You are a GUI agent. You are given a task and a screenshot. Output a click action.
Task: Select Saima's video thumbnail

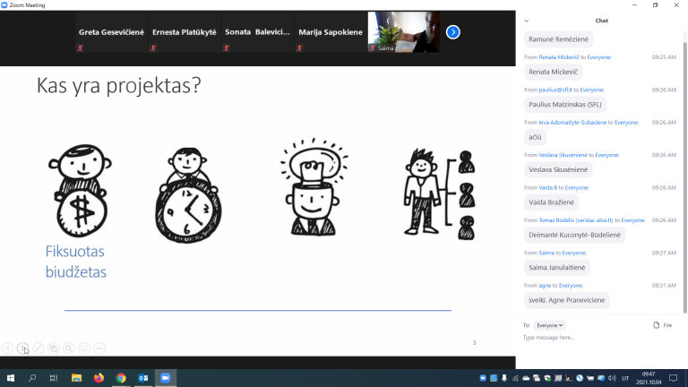click(404, 32)
